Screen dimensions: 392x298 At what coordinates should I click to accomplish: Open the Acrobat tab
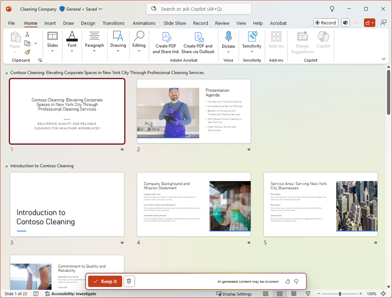coord(278,23)
